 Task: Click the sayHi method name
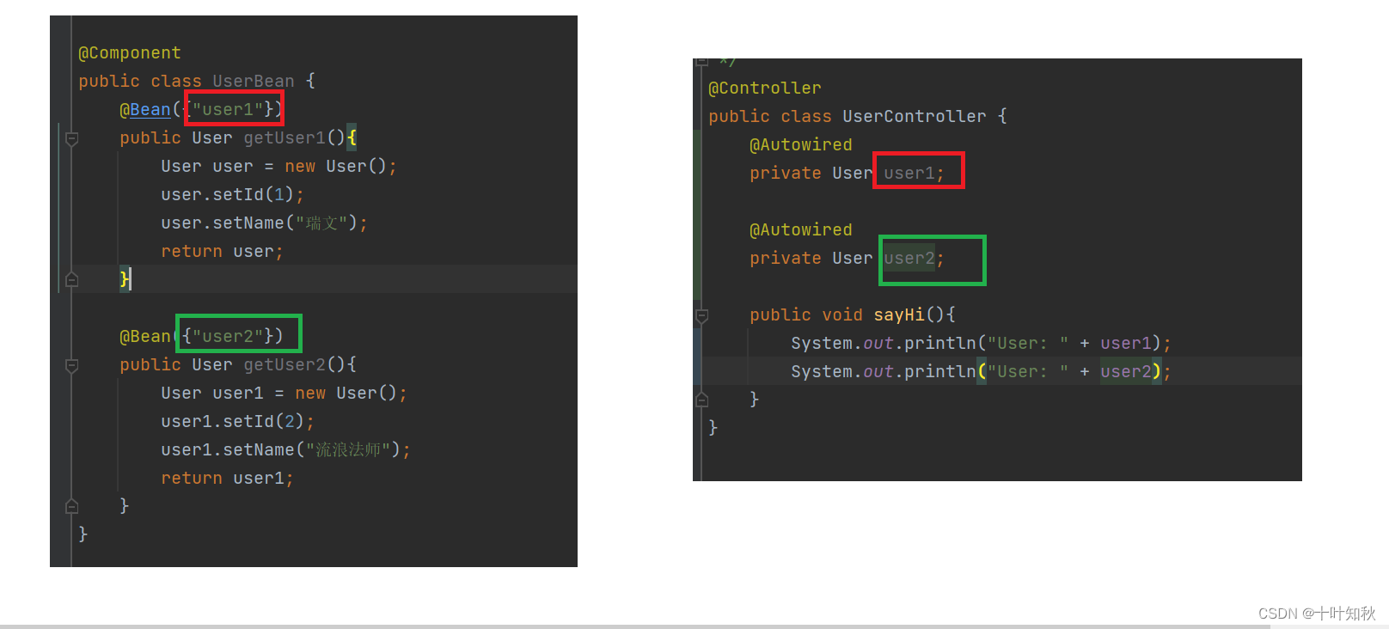click(899, 315)
